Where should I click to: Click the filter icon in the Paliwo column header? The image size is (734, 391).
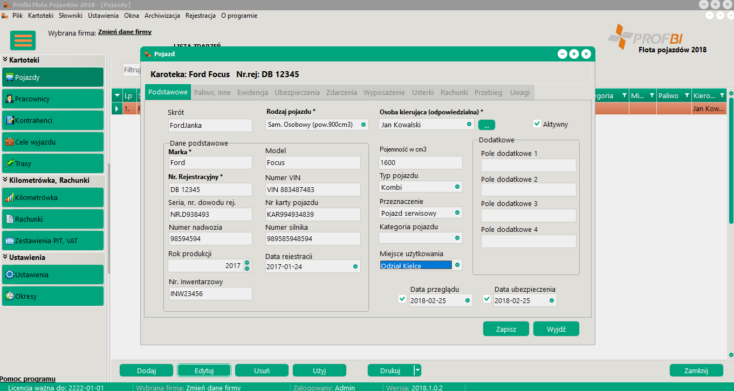click(687, 95)
